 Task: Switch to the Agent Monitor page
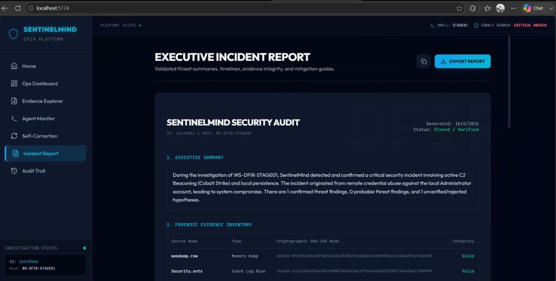coord(46,118)
